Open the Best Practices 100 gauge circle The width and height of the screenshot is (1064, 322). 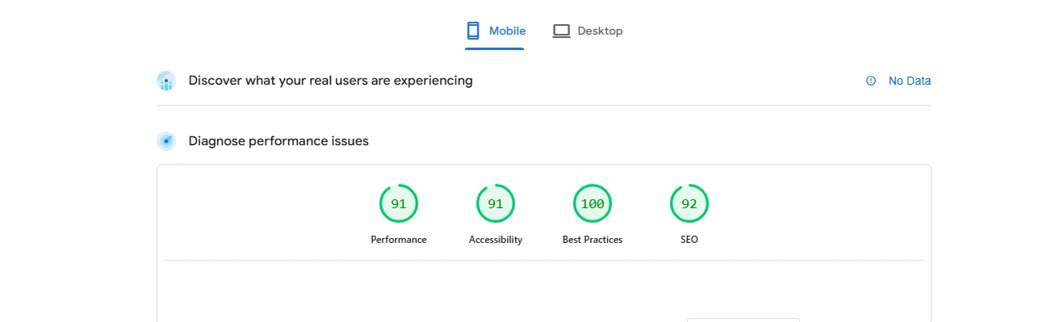point(593,203)
